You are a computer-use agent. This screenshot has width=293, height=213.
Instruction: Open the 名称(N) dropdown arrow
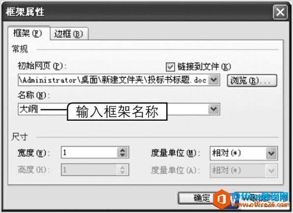point(214,109)
